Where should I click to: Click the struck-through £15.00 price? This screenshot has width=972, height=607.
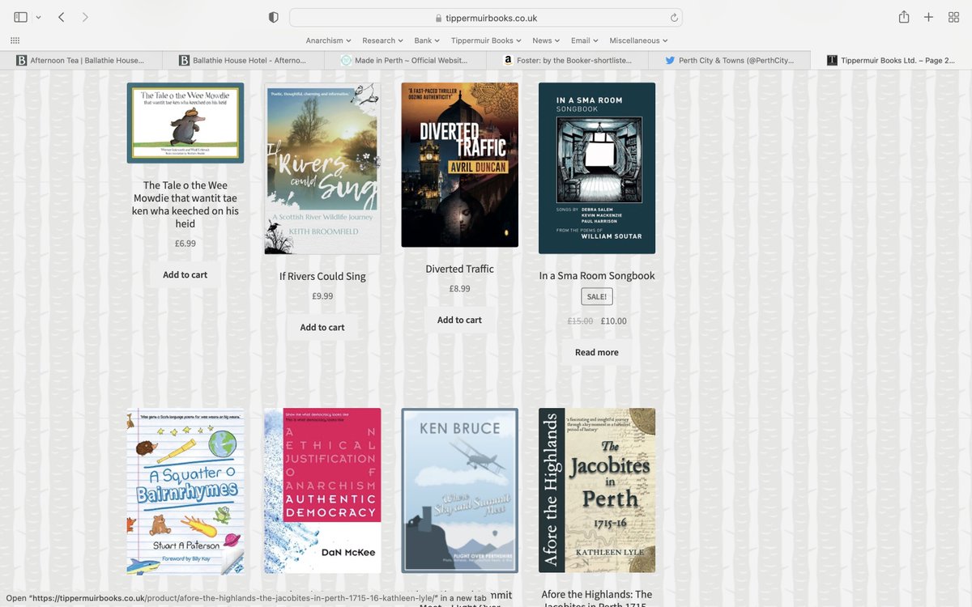click(580, 320)
